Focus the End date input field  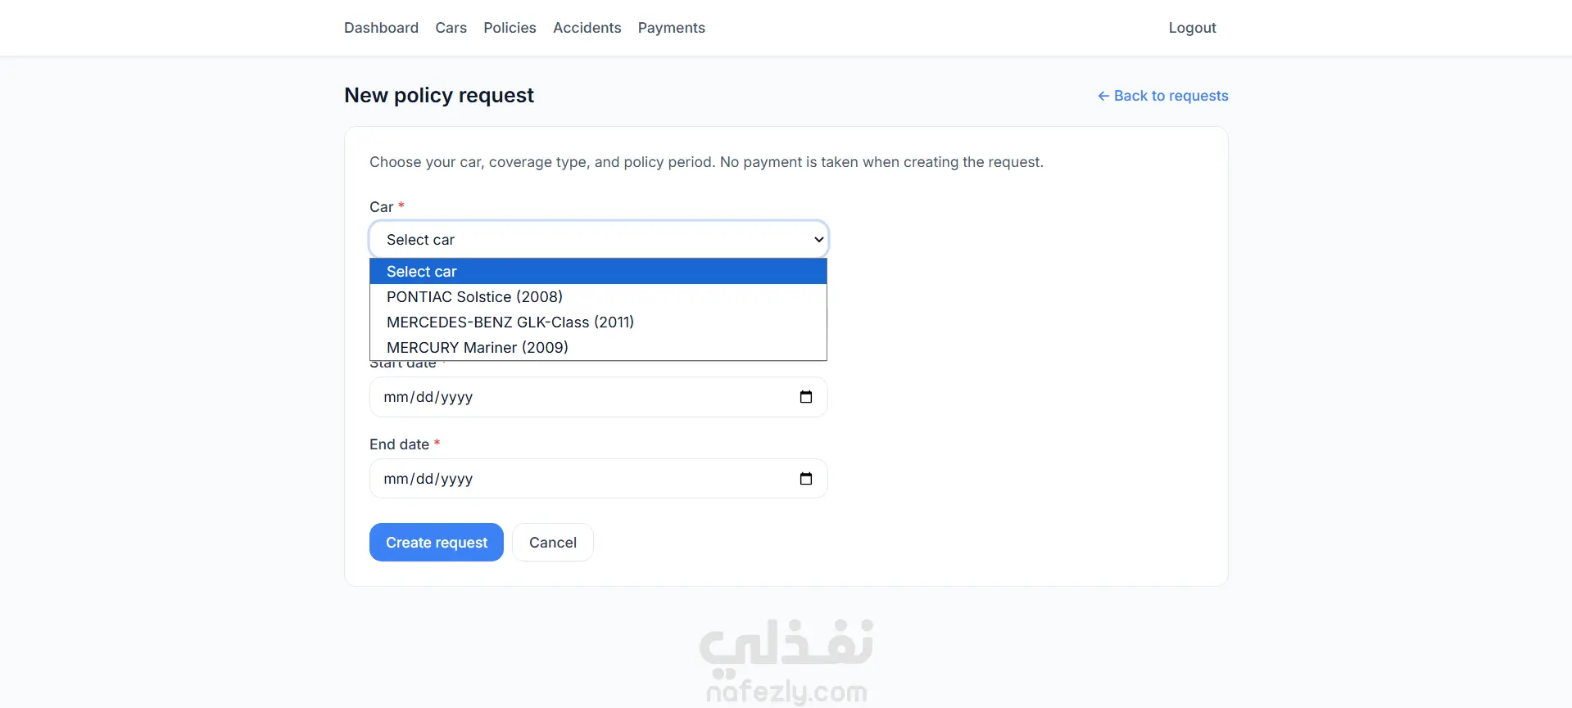click(x=598, y=479)
